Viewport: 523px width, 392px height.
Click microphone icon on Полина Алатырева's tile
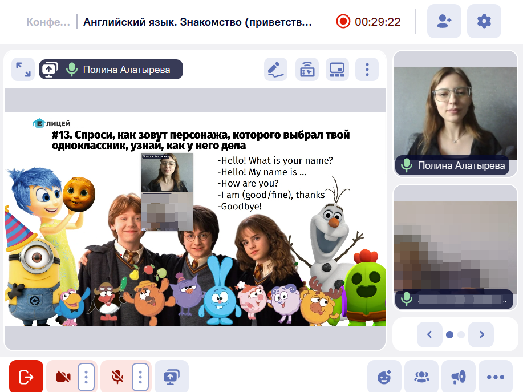[406, 165]
